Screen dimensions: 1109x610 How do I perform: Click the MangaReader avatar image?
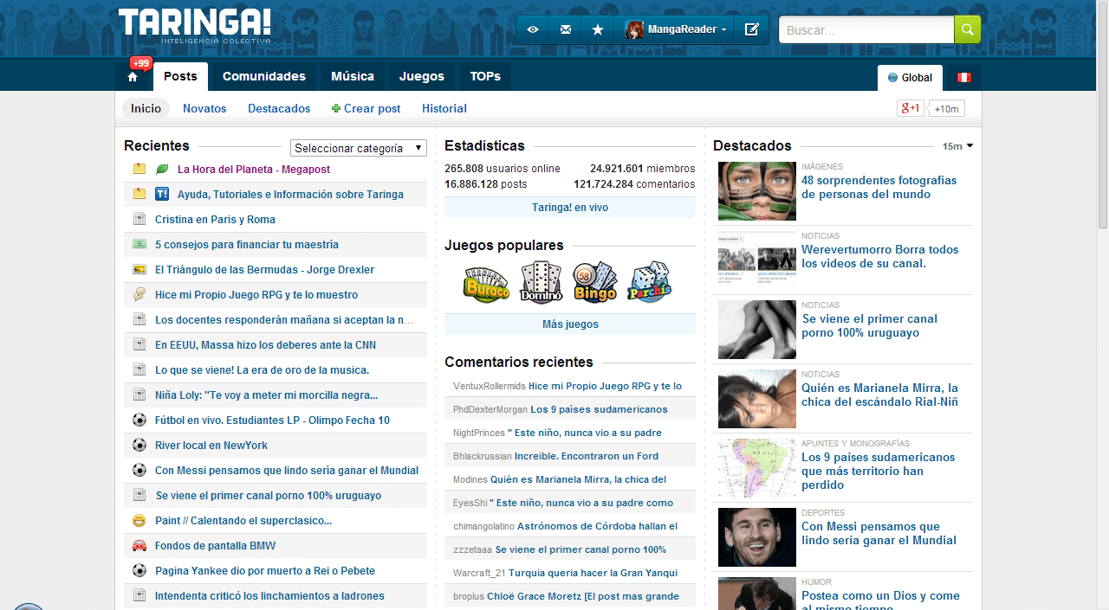[x=634, y=29]
